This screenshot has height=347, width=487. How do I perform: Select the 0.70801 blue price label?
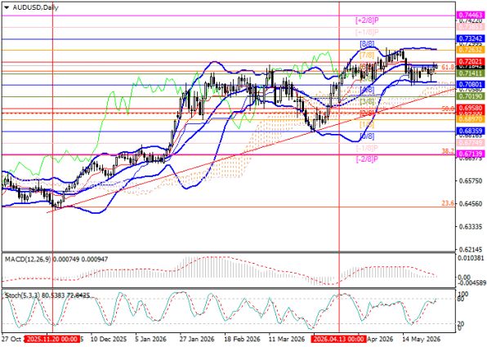point(471,84)
